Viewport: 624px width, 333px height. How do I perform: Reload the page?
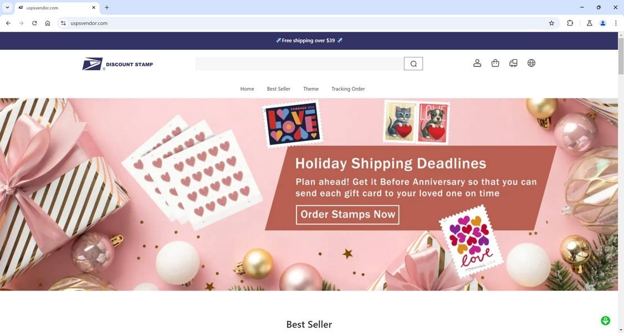tap(34, 23)
